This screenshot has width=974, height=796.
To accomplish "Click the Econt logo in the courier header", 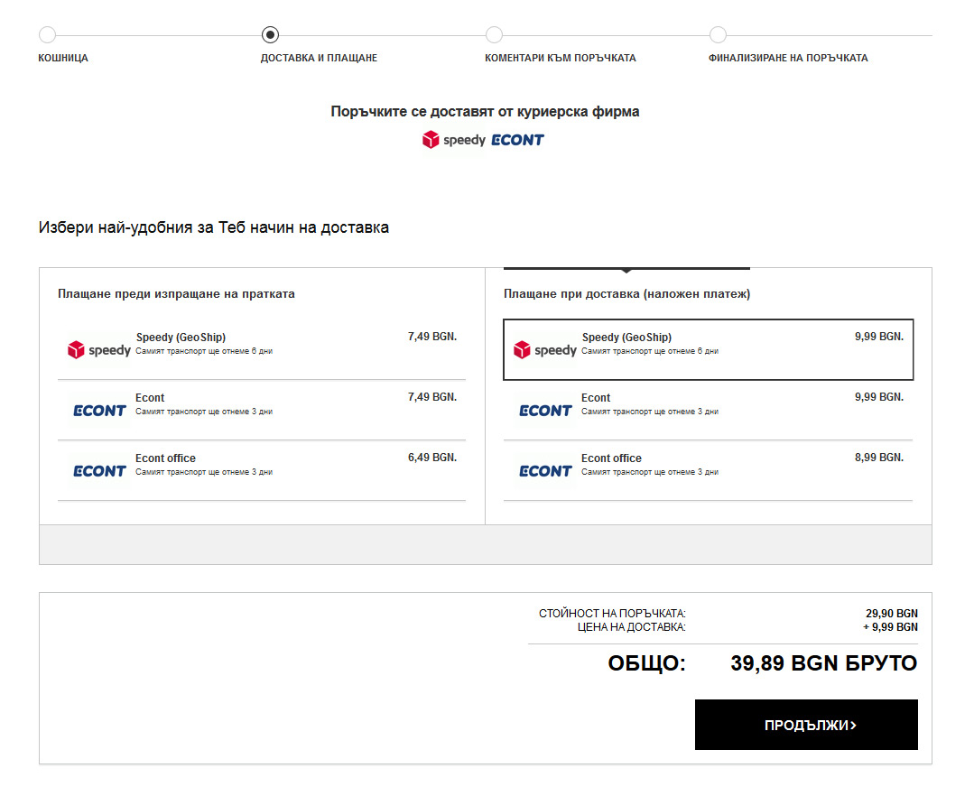I will [517, 140].
